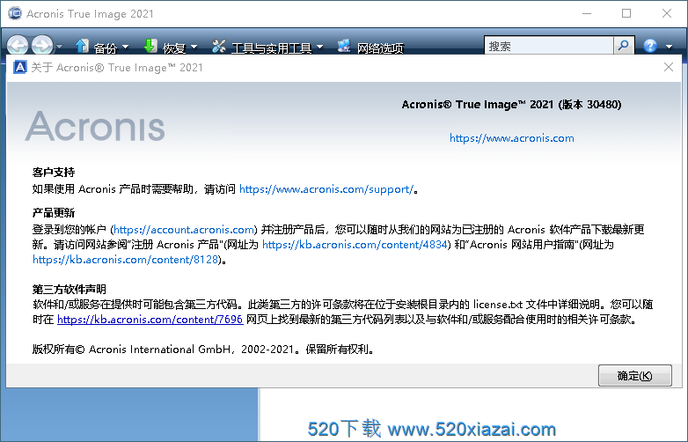
Task: Click the magnifier search button
Action: [624, 46]
